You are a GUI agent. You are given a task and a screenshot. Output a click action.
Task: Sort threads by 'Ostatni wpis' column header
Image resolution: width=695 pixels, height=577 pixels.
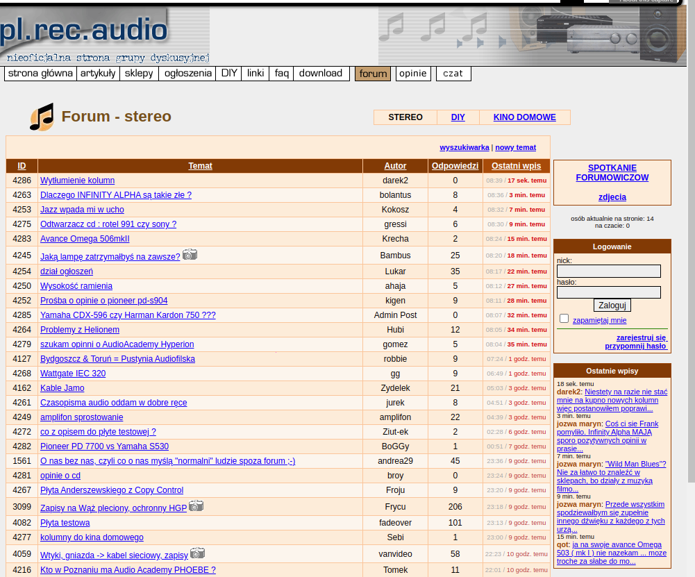[517, 166]
